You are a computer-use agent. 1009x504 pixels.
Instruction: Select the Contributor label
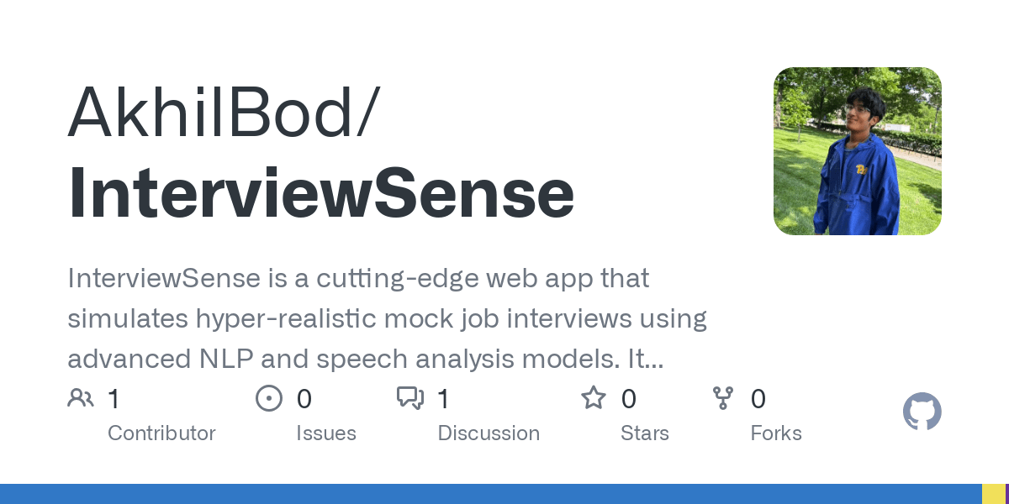pos(161,433)
